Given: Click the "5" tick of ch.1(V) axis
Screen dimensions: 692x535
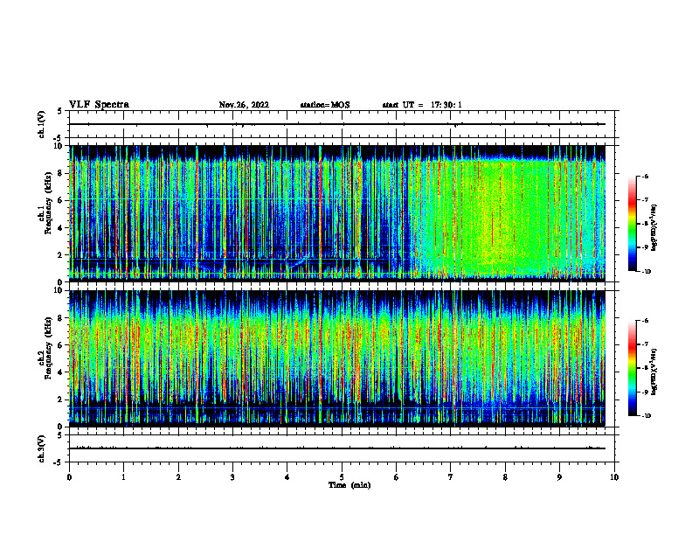Looking at the screenshot, I should [x=59, y=111].
